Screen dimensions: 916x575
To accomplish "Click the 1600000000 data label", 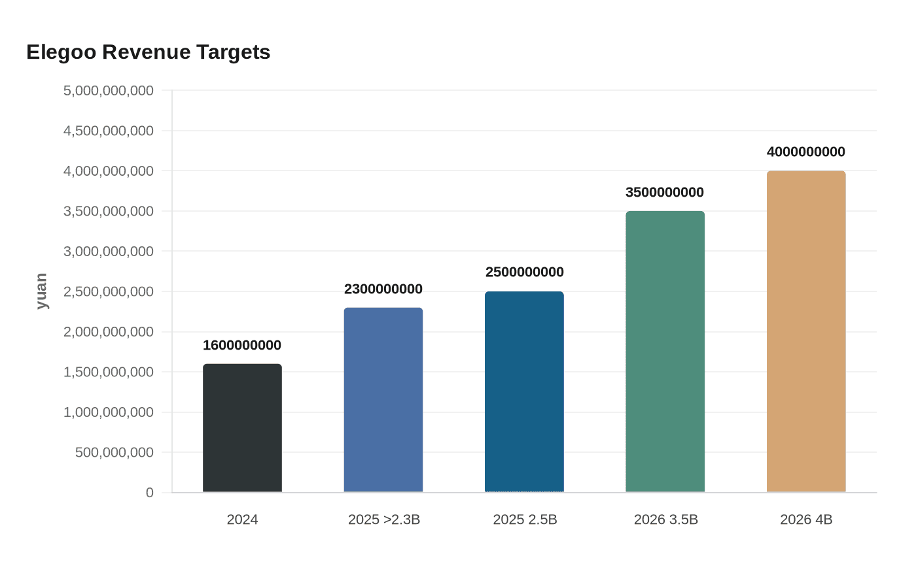I will coord(242,345).
